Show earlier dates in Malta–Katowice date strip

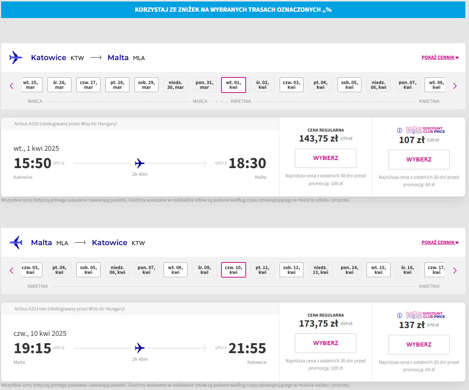pos(11,271)
